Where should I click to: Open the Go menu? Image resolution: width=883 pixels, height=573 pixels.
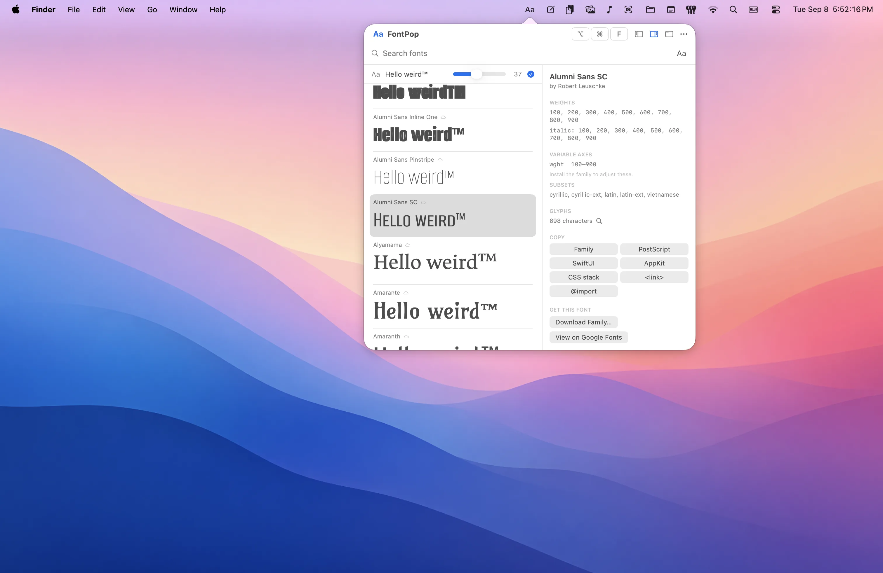tap(152, 10)
